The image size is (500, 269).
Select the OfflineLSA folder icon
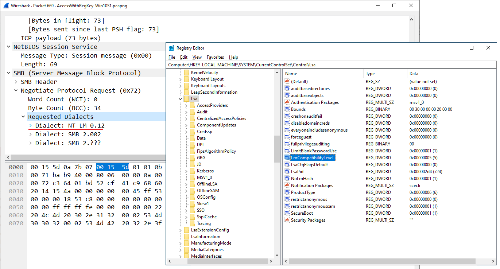pyautogui.click(x=192, y=184)
